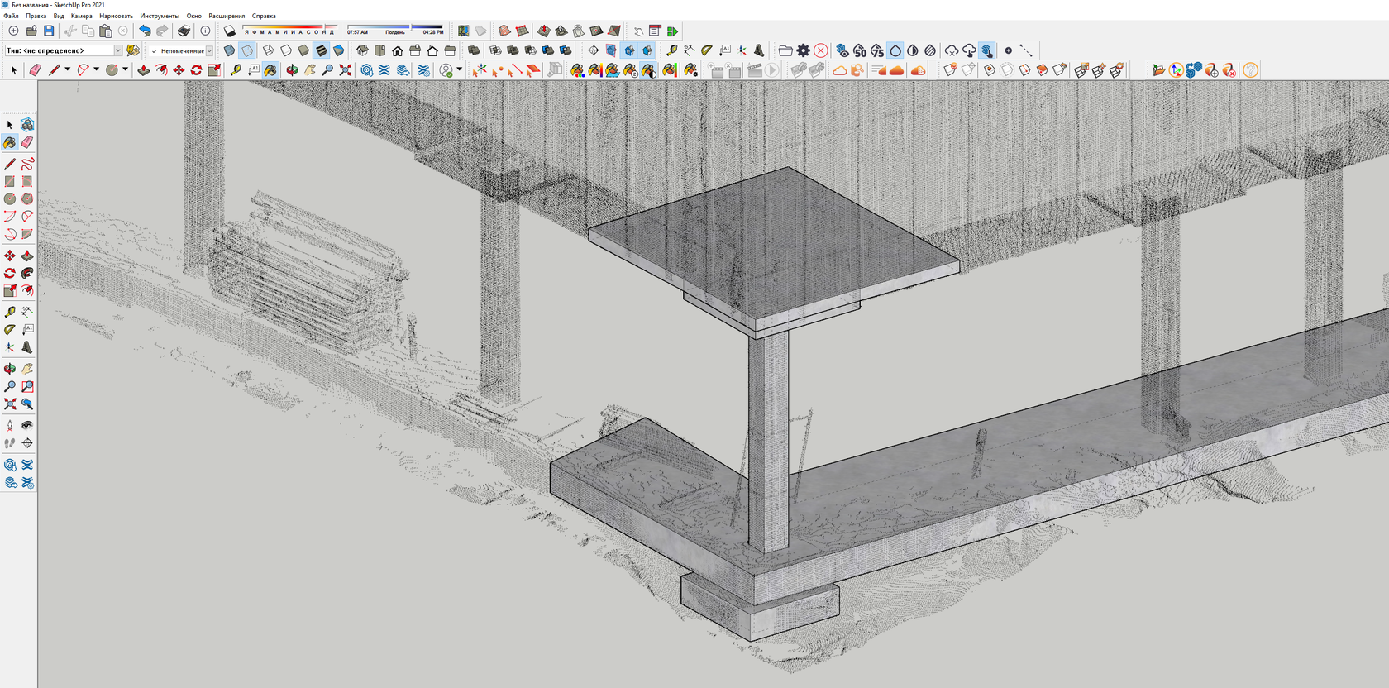Open the Правка menu

pyautogui.click(x=36, y=16)
